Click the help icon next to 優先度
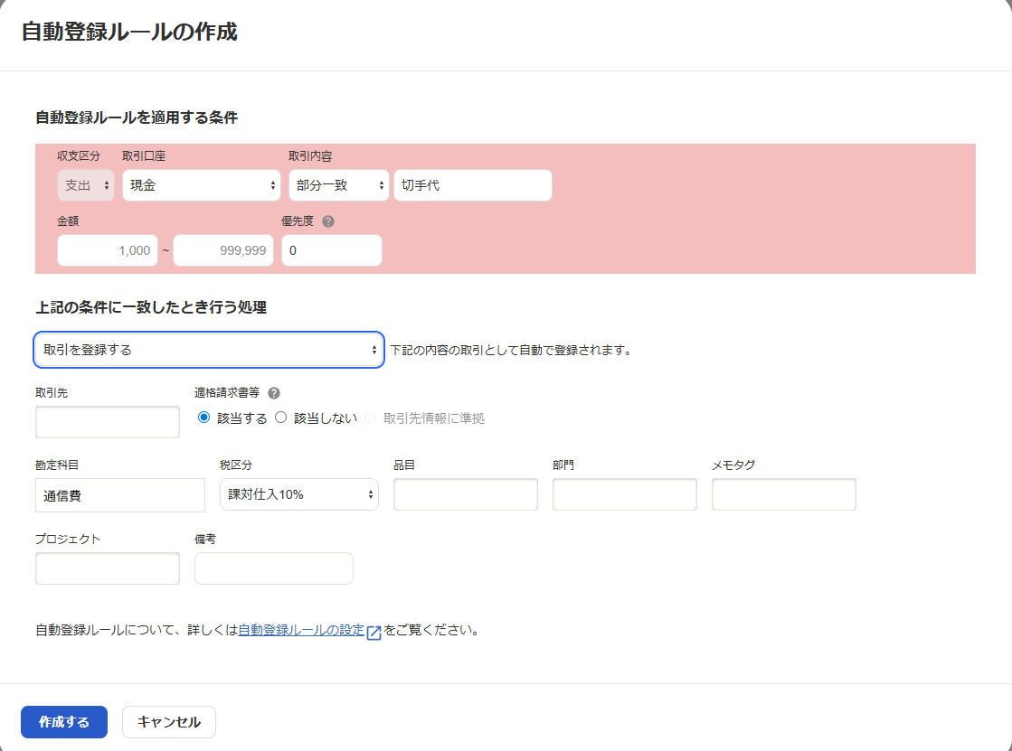1012x751 pixels. click(328, 221)
